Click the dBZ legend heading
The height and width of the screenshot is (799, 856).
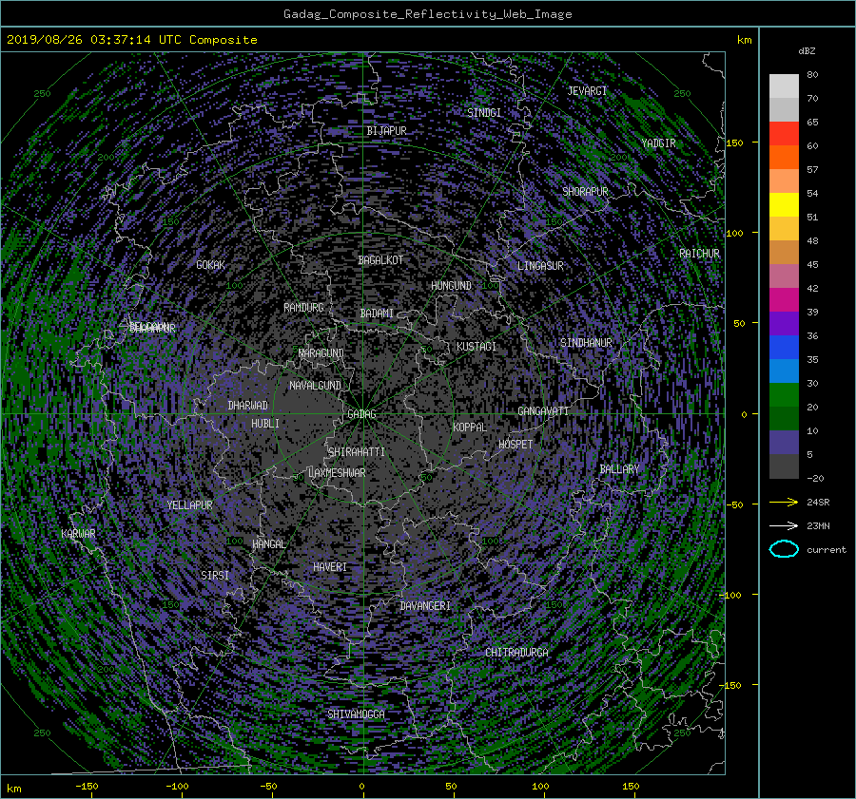click(807, 51)
